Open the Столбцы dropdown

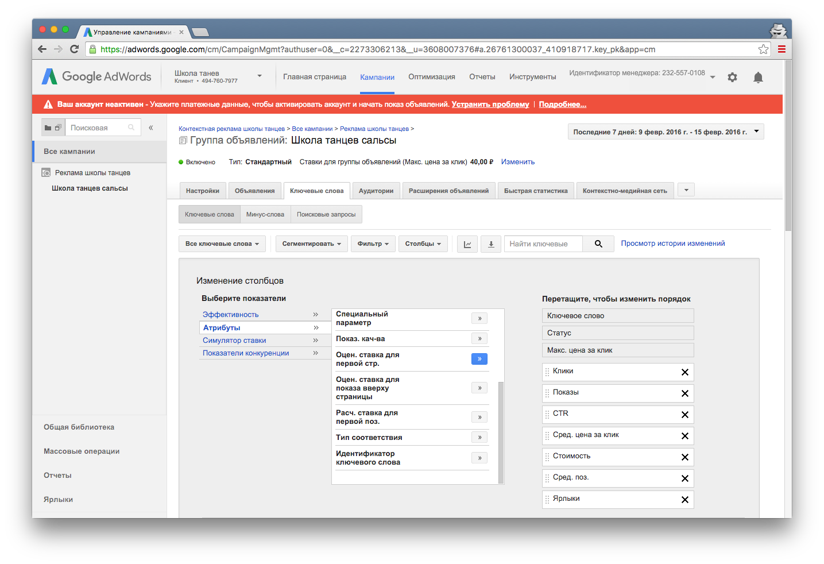click(423, 244)
